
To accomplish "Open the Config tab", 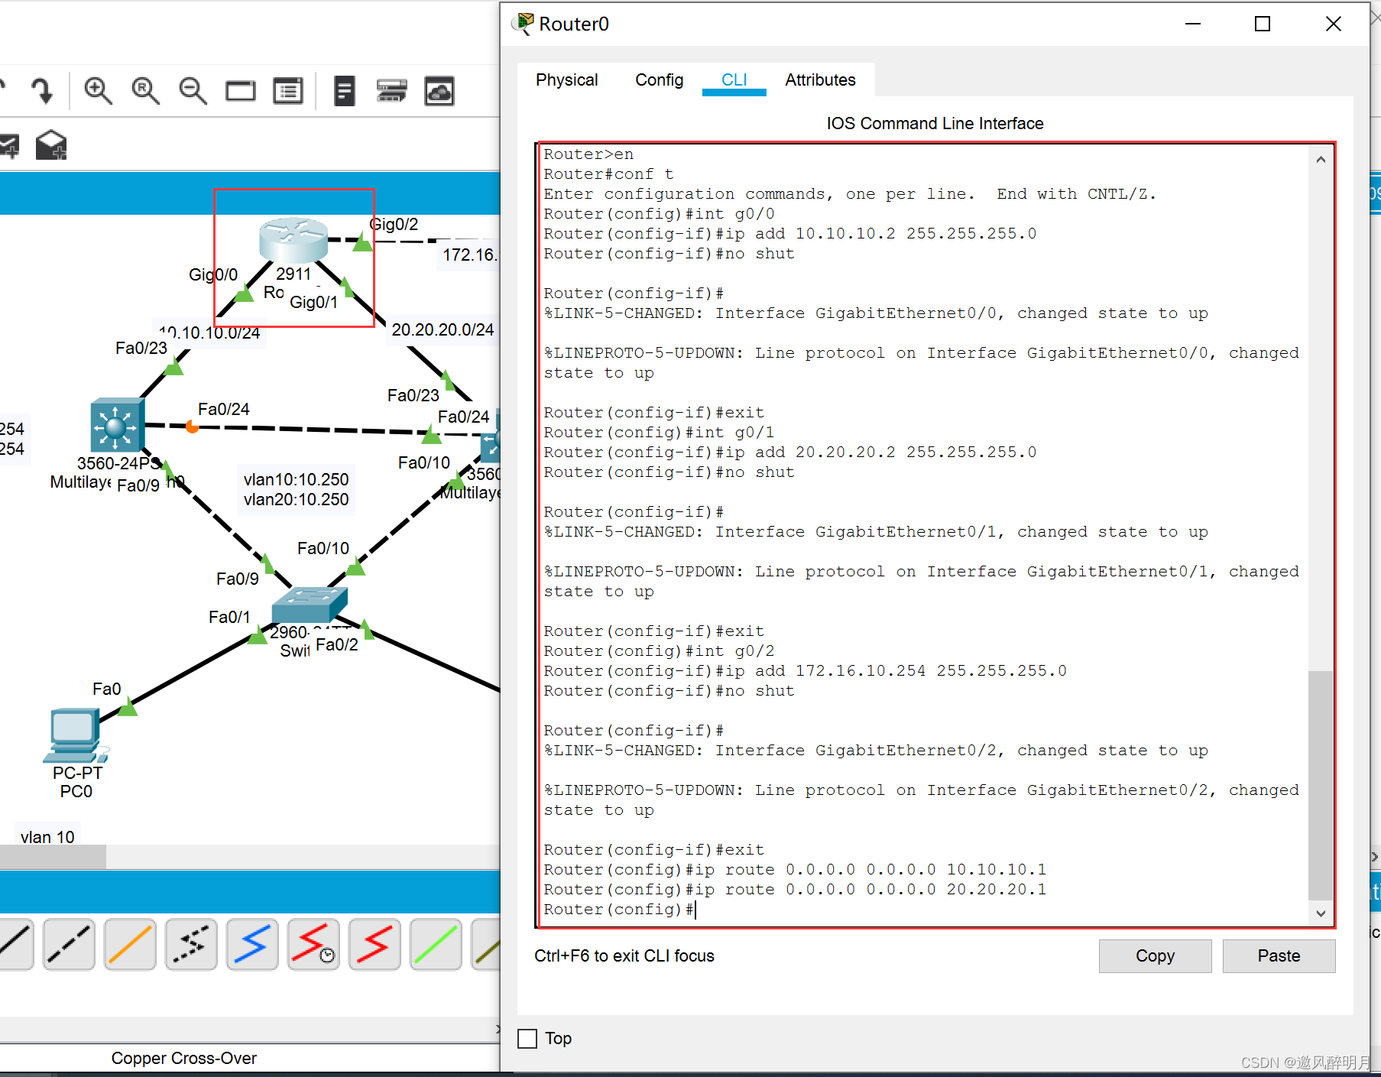I will tap(659, 80).
